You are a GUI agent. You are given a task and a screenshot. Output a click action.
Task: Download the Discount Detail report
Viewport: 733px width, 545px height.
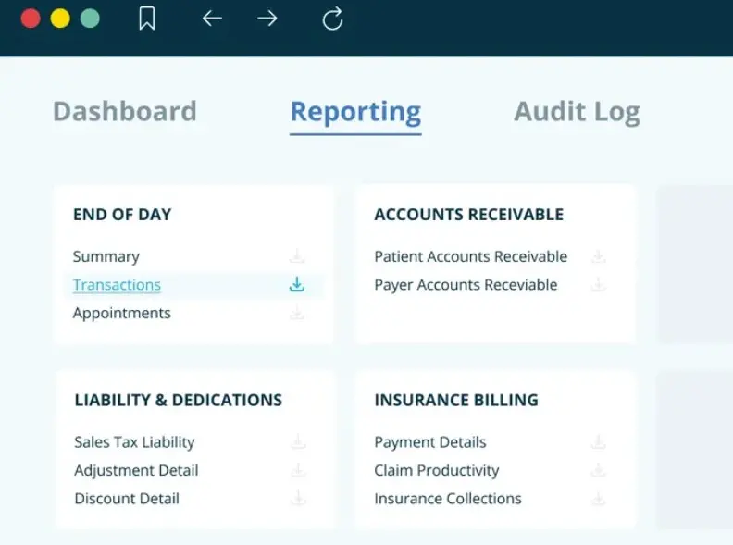298,498
